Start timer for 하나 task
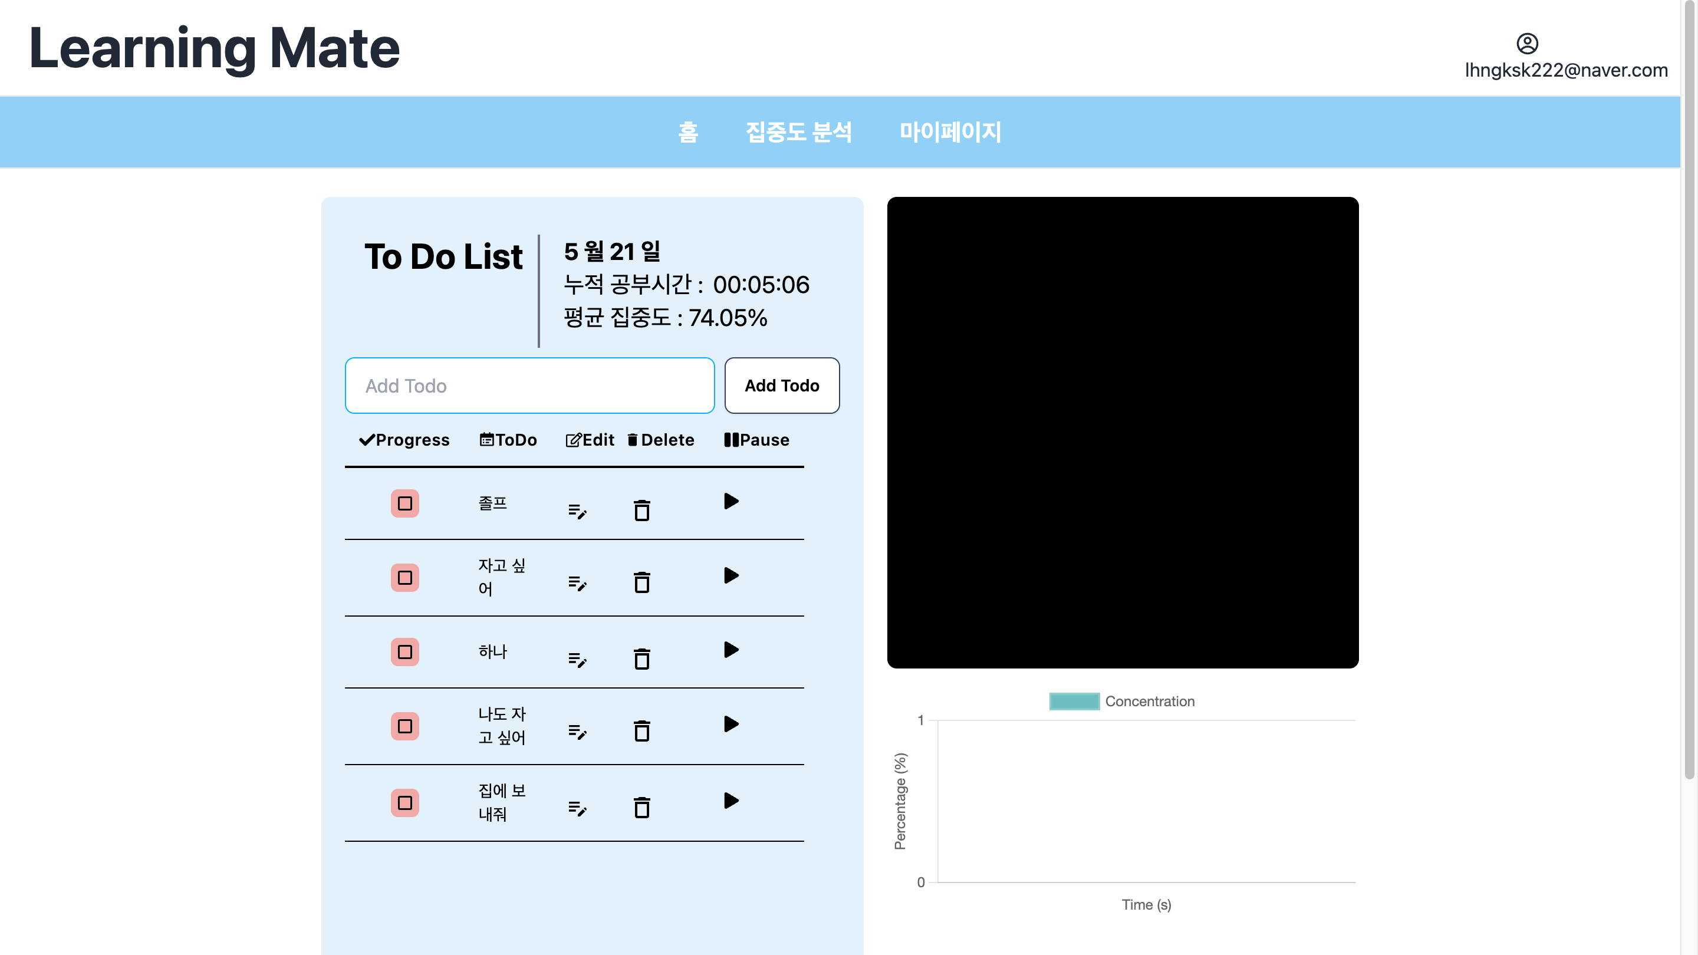This screenshot has height=955, width=1698. (730, 650)
